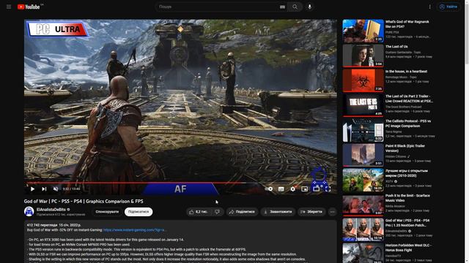This screenshot has width=469, height=263.
Task: Click the white Підписатися subscribe button
Action: (x=139, y=212)
